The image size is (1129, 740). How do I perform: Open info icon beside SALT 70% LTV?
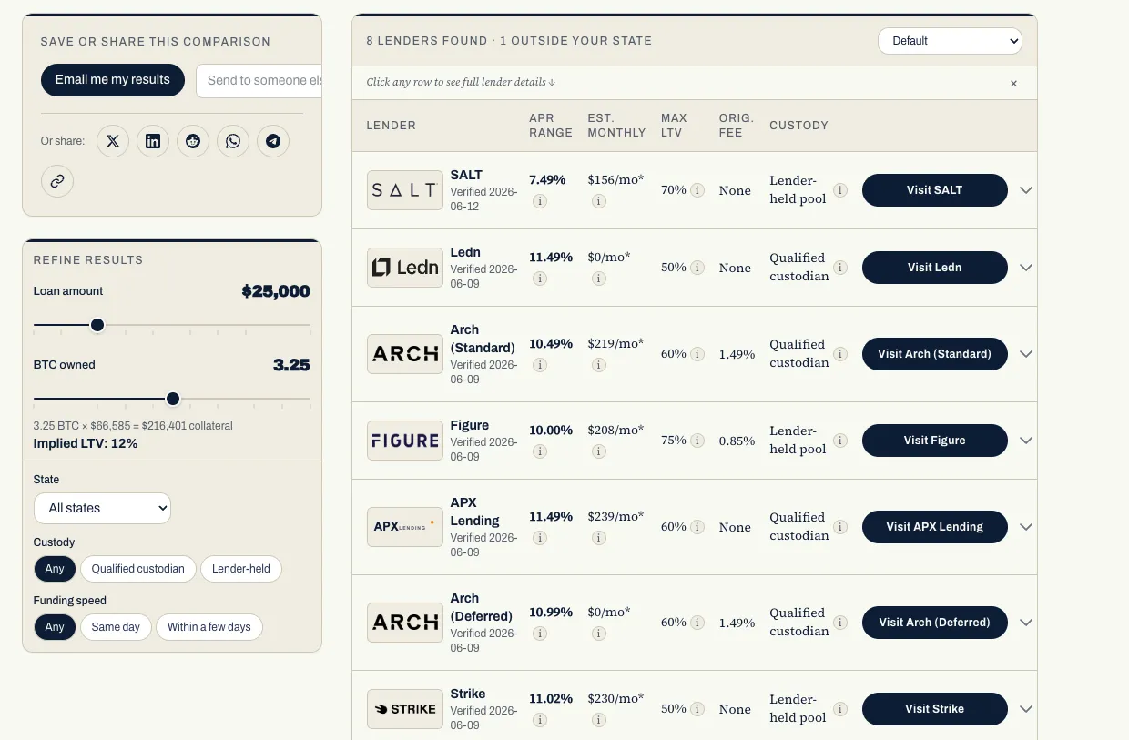coord(697,190)
